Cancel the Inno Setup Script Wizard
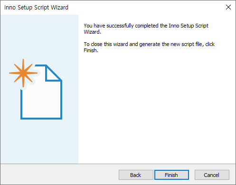Image resolution: width=236 pixels, height=185 pixels. pos(212,175)
